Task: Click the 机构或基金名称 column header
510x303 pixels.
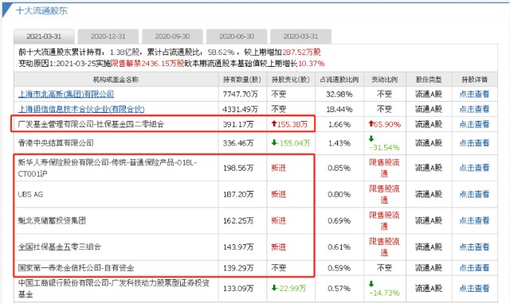Action: (x=116, y=80)
